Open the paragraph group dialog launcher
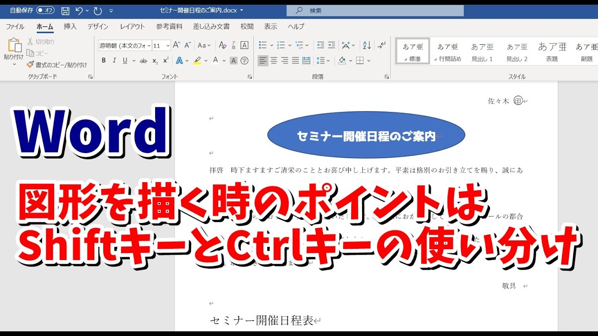This screenshot has height=336, width=598. [x=386, y=77]
